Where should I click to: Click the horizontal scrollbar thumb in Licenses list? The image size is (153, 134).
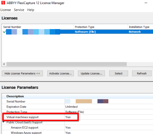66,64
